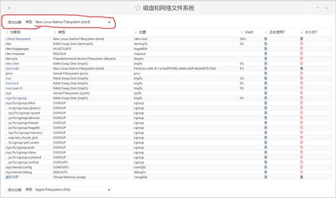The image size is (336, 198).
Task: Open the search magnifier icon at top right
Action: pyautogui.click(x=327, y=8)
